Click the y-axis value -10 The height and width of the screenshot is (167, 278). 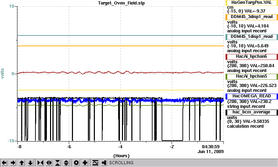(11, 141)
